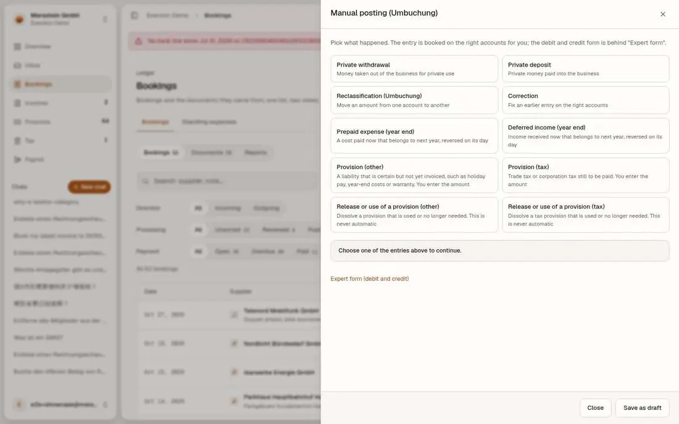The width and height of the screenshot is (679, 424).
Task: Start a New chat with the orange button
Action: click(x=90, y=186)
